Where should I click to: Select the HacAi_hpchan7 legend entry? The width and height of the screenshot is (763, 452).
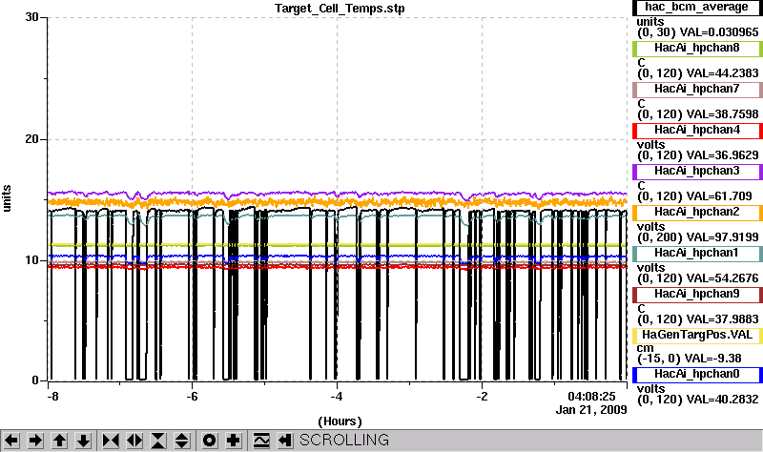click(x=697, y=89)
